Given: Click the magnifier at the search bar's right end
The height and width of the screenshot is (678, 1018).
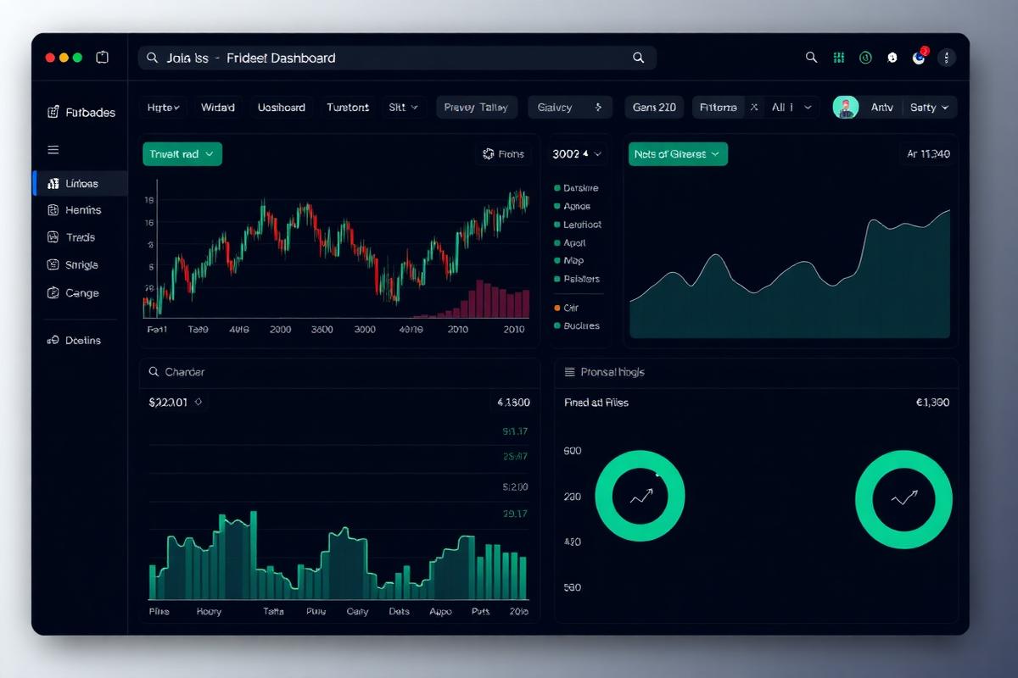Looking at the screenshot, I should click(x=638, y=58).
